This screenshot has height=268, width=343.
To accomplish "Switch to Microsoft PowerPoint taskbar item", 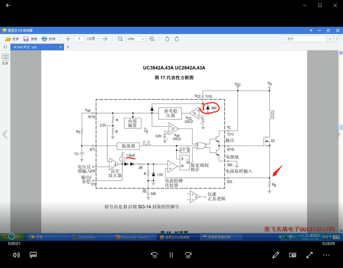I will pyautogui.click(x=135, y=237).
